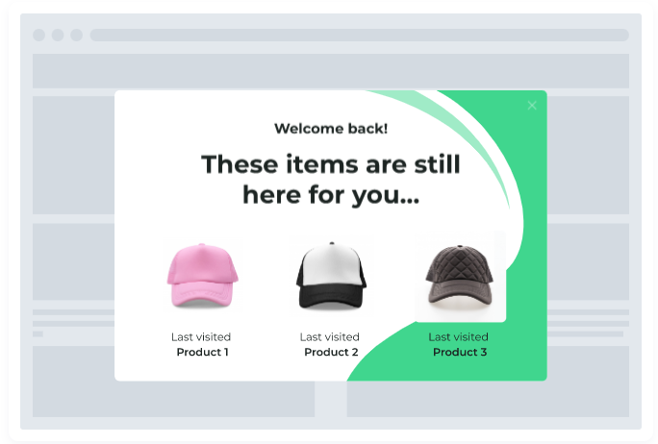Viewport: 658px width, 444px height.
Task: Click the third browser window dot
Action: point(76,35)
